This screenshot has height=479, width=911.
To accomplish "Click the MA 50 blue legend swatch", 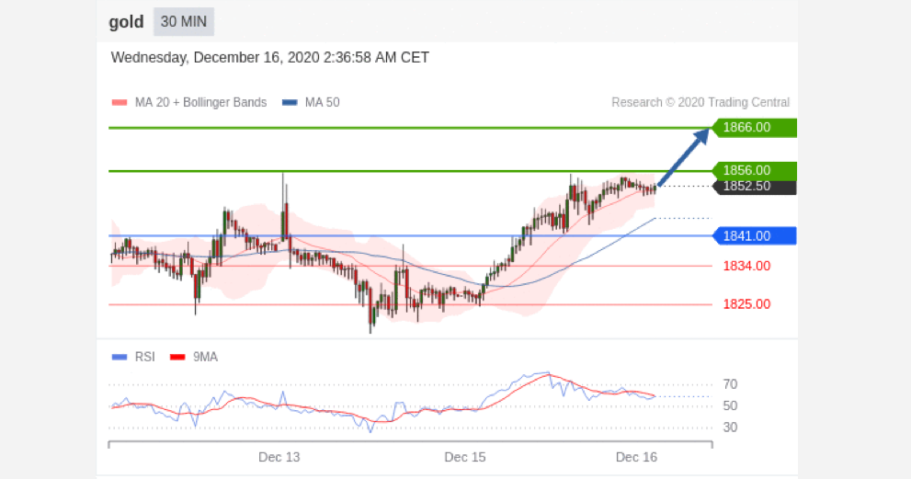I will 290,103.
